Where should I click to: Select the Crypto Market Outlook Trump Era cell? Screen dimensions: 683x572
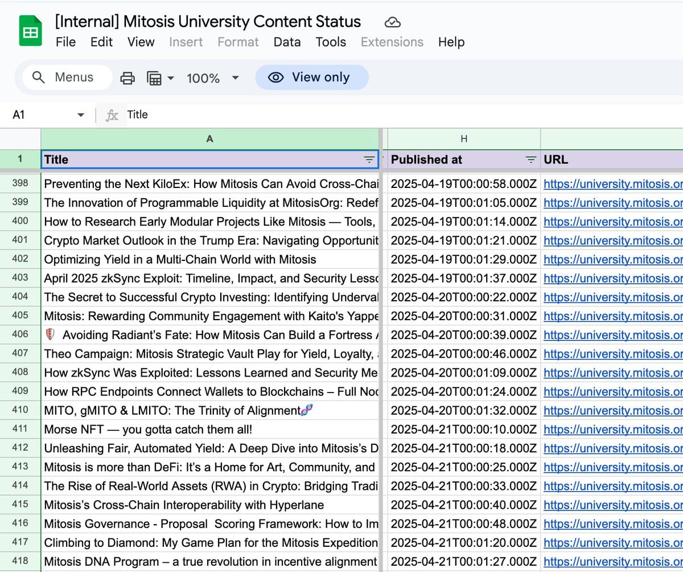pos(209,240)
